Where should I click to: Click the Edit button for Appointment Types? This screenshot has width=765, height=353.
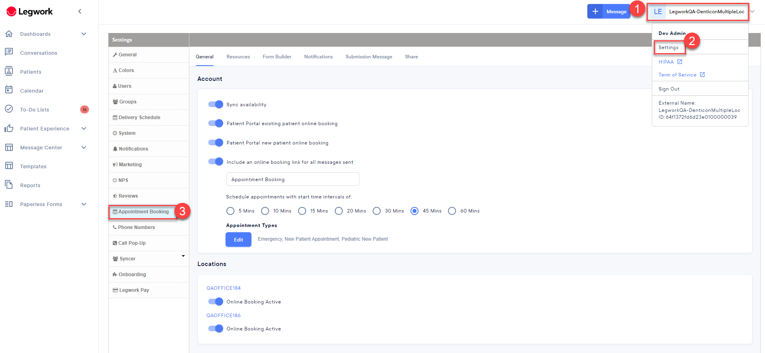click(238, 239)
